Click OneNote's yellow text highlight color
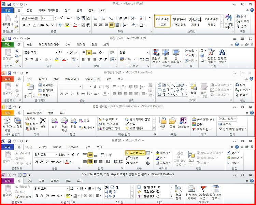 click(68, 195)
